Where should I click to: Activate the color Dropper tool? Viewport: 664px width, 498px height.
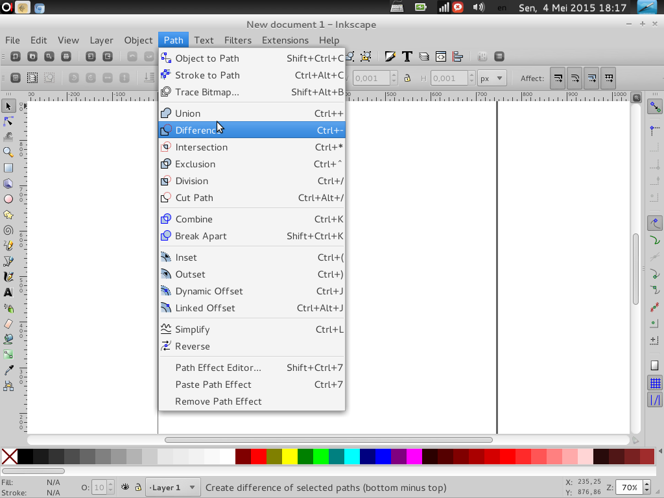(x=9, y=369)
